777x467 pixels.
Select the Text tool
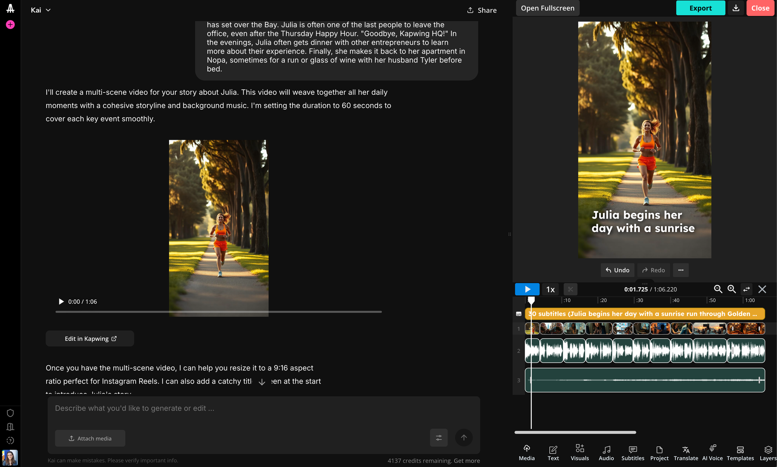coord(553,452)
